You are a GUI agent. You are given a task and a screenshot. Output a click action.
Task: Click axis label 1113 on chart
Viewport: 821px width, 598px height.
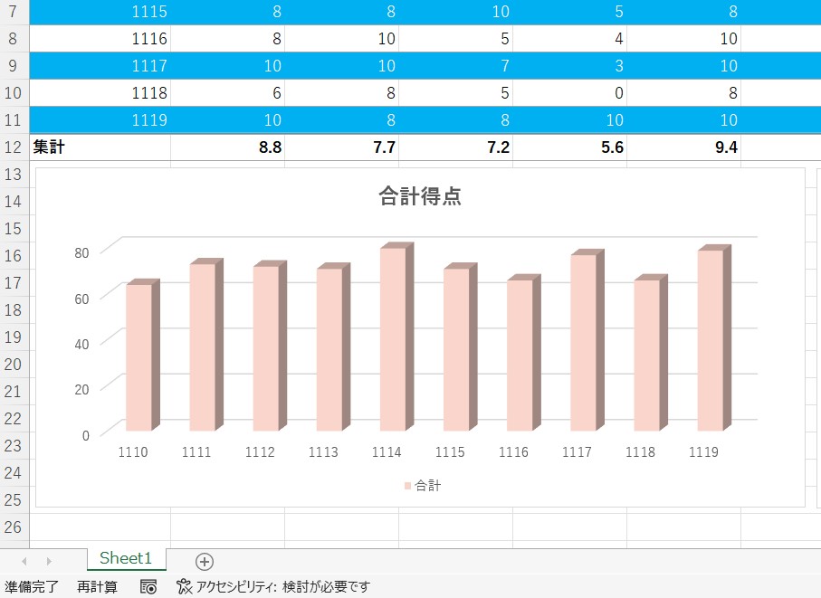pos(323,452)
